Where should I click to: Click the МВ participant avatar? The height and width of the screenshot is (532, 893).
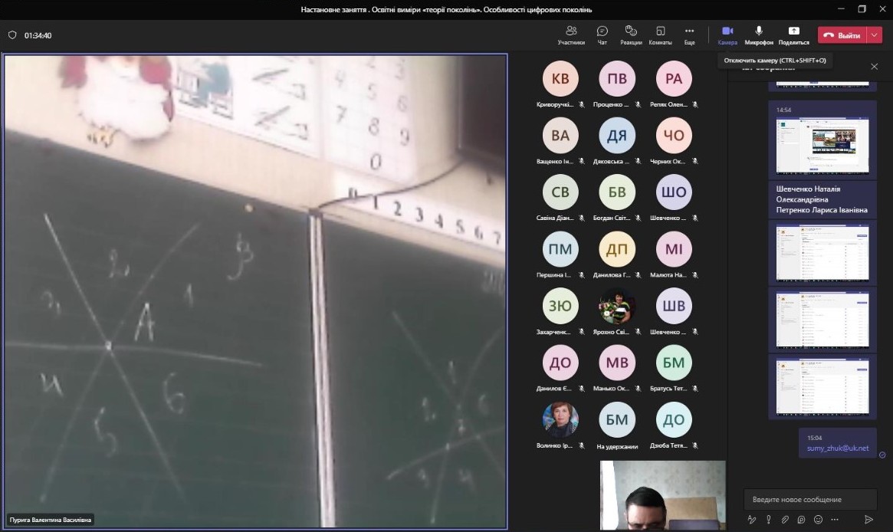(617, 363)
